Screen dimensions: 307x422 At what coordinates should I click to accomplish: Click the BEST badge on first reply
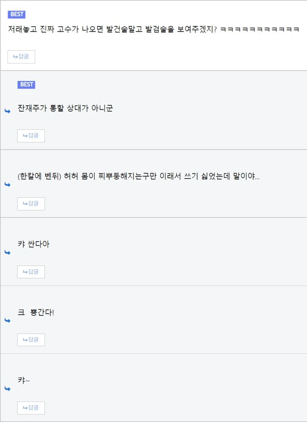pos(26,84)
